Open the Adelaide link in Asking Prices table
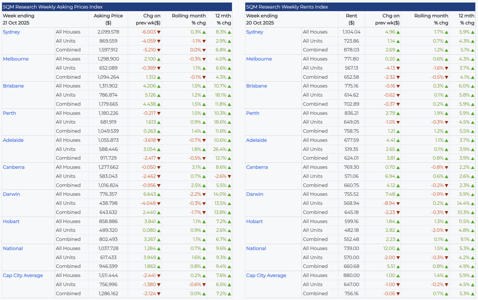The height and width of the screenshot is (300, 478). [x=13, y=140]
